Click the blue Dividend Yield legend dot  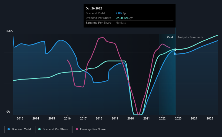coord(9,129)
